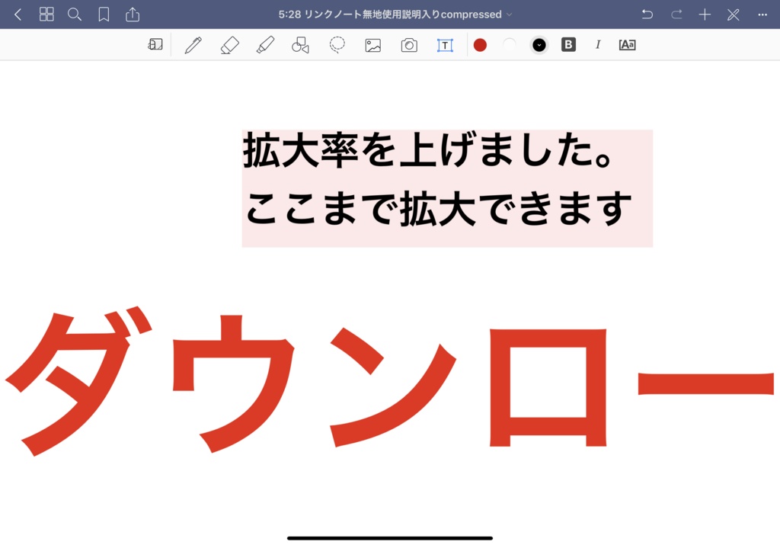Open the camera capture tool
The height and width of the screenshot is (545, 780).
click(x=409, y=45)
